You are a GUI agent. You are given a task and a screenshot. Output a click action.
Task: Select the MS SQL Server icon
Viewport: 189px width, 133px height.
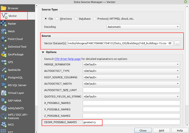(x=4, y=85)
